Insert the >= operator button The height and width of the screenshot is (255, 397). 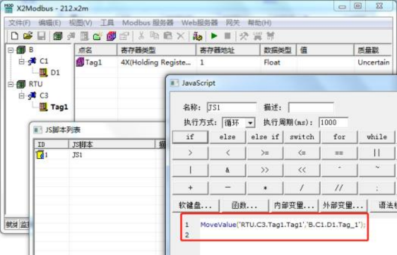pos(265,153)
